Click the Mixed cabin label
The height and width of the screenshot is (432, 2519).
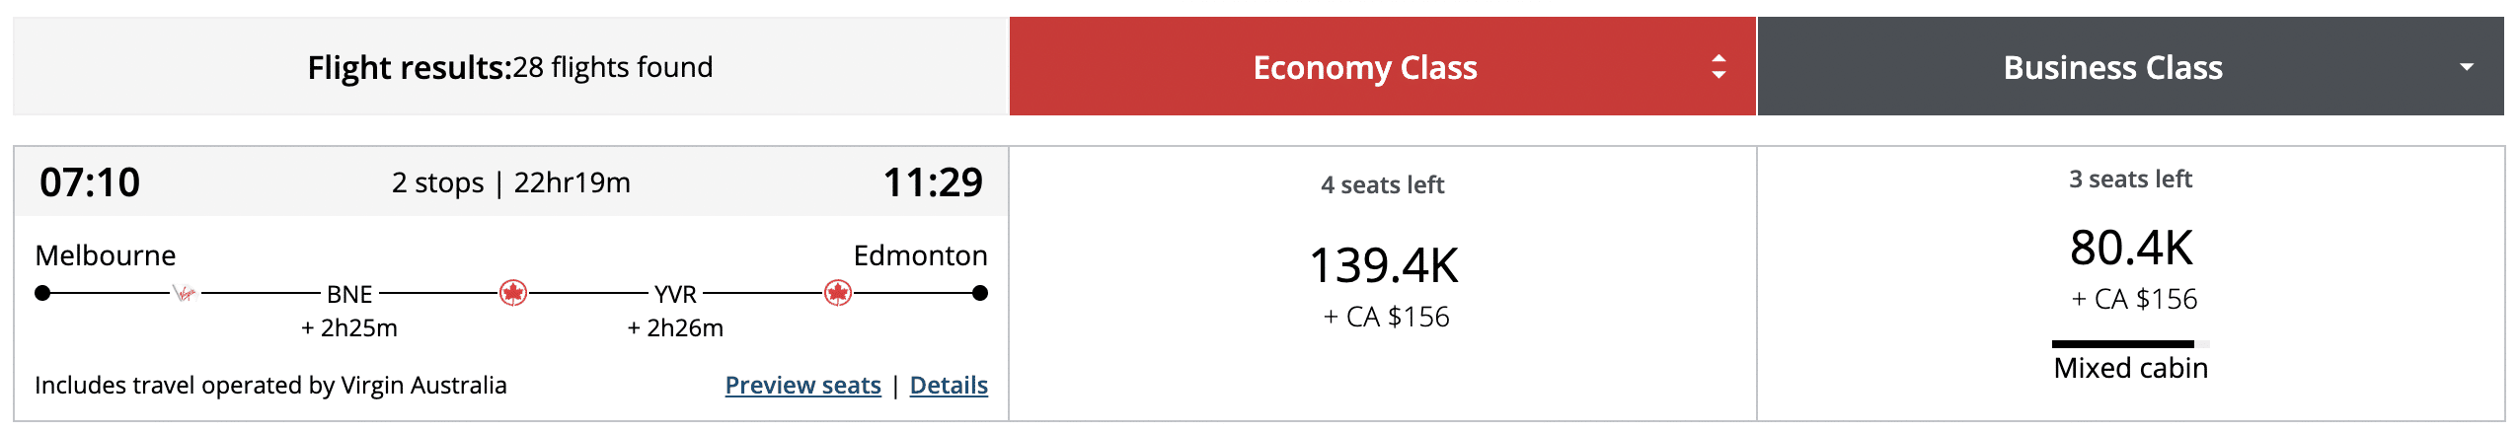pos(2130,369)
